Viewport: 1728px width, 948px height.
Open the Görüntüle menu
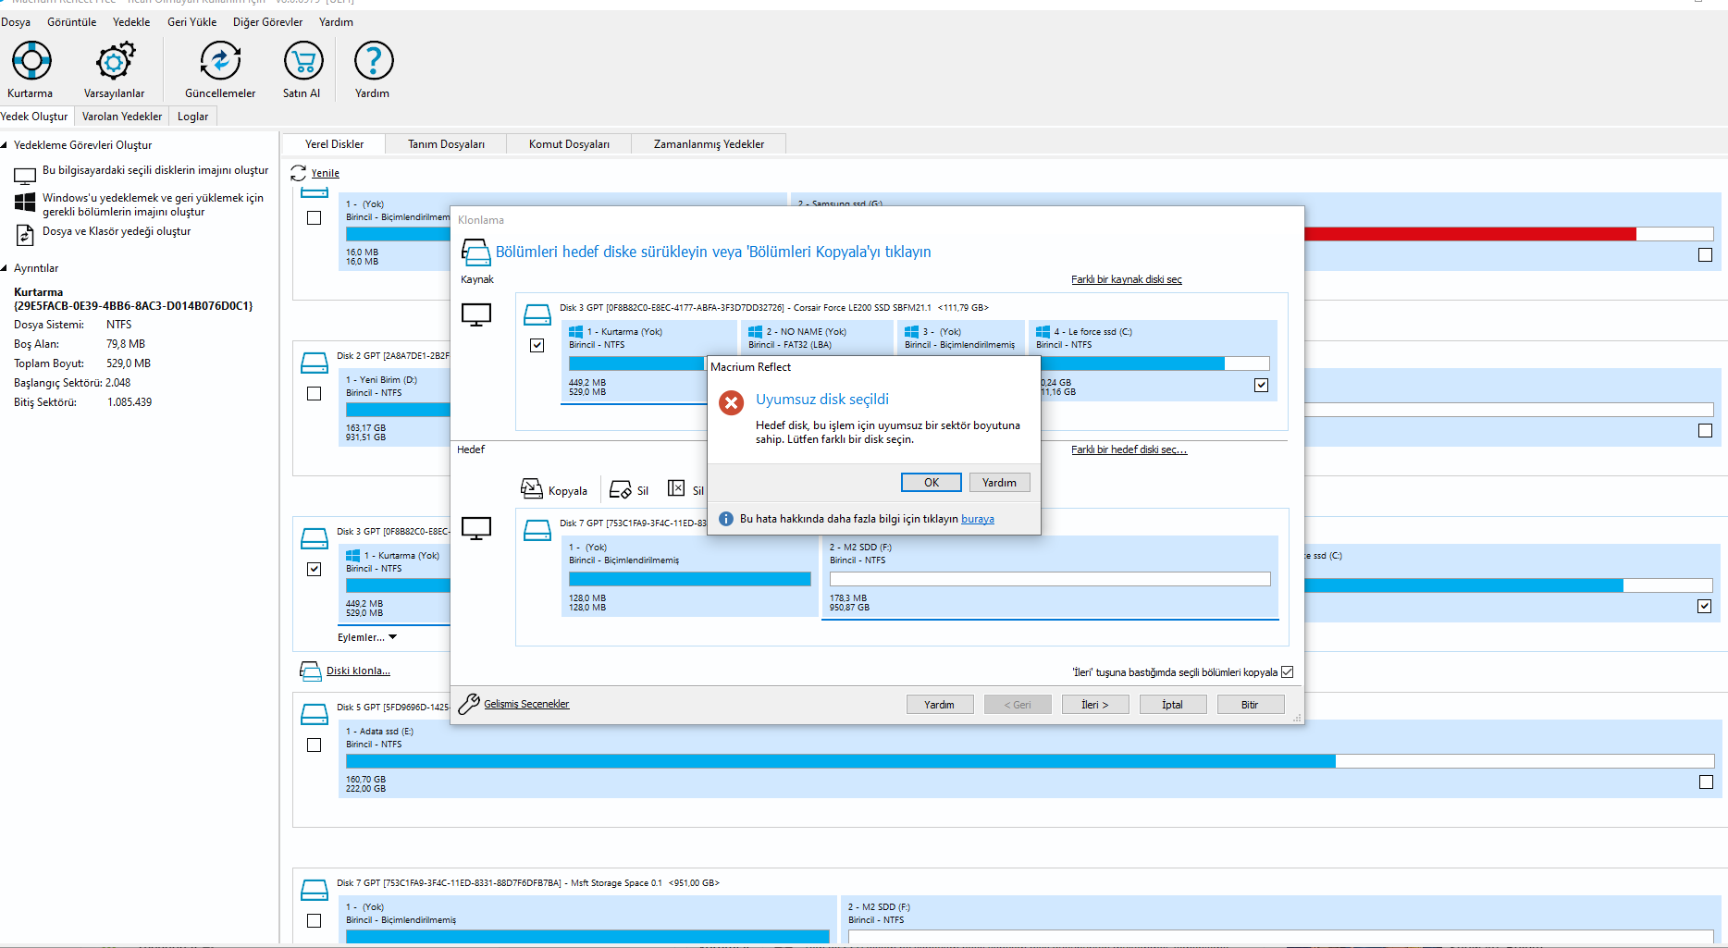click(x=72, y=22)
